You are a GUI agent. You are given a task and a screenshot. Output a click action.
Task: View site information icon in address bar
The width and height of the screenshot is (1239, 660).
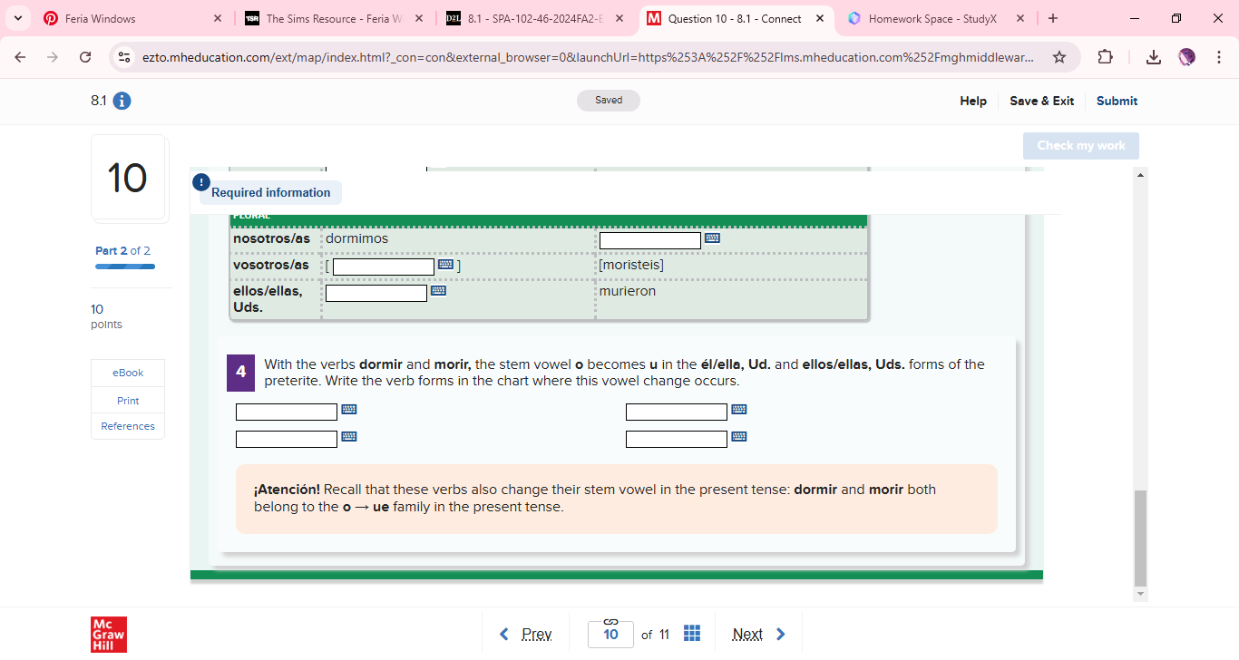[125, 57]
